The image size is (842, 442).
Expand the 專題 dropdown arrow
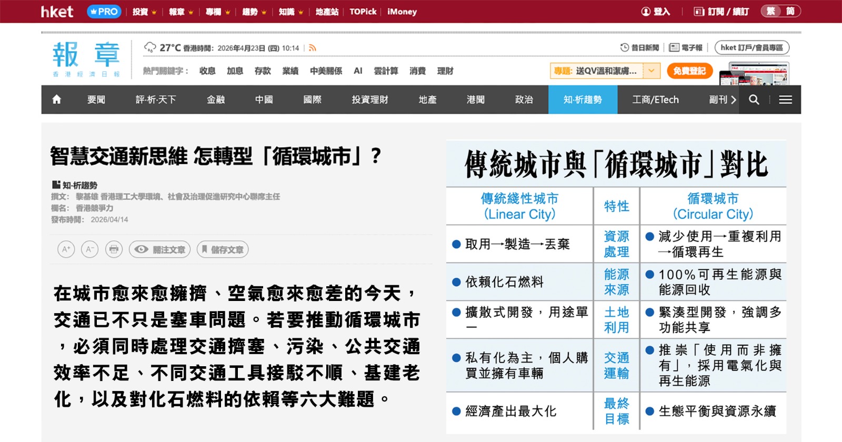coord(651,71)
